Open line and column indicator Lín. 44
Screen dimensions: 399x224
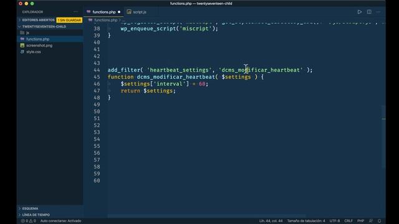271,221
